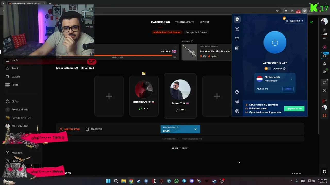
Task: Open VPN server location Netherlands Amsterdam
Action: point(275,79)
